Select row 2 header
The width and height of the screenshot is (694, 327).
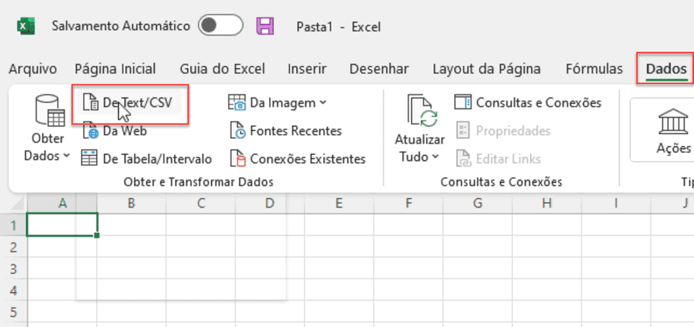tap(14, 246)
